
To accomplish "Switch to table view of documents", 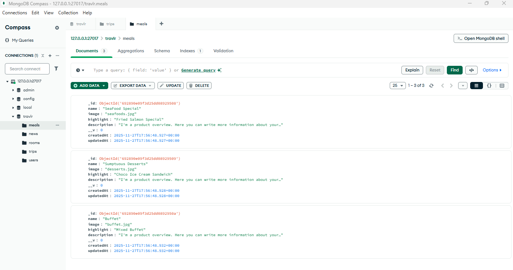I will point(502,86).
